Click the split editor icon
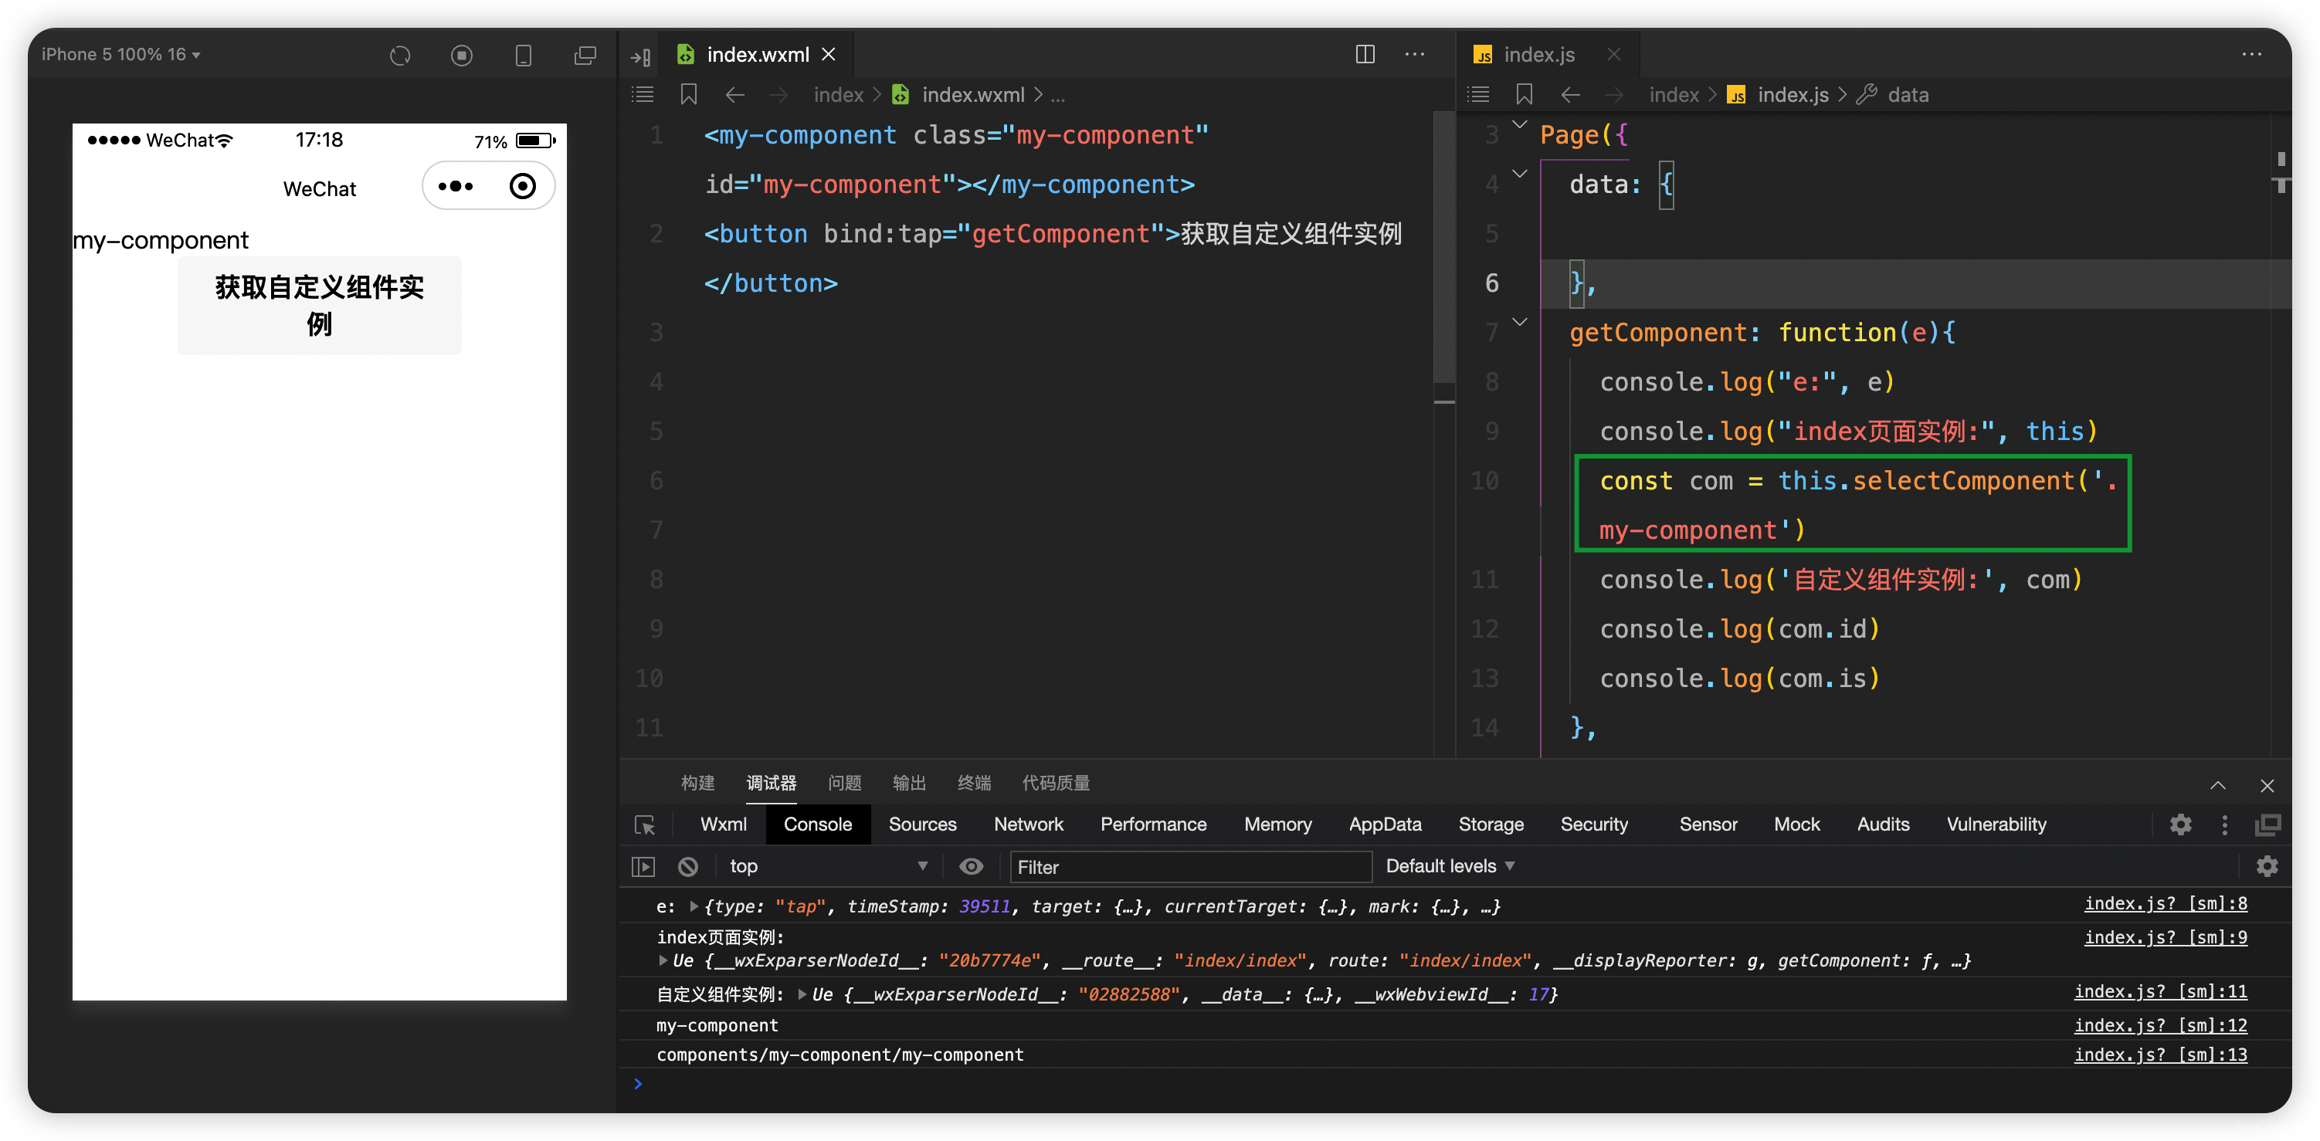Viewport: 2320px width, 1141px height. coord(1365,54)
